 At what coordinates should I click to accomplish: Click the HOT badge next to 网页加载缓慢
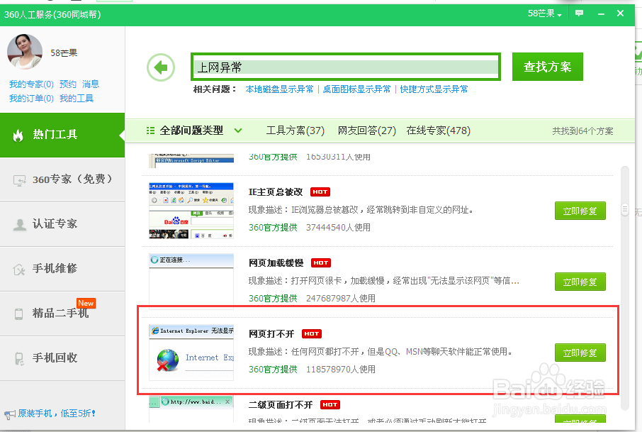pyautogui.click(x=321, y=262)
